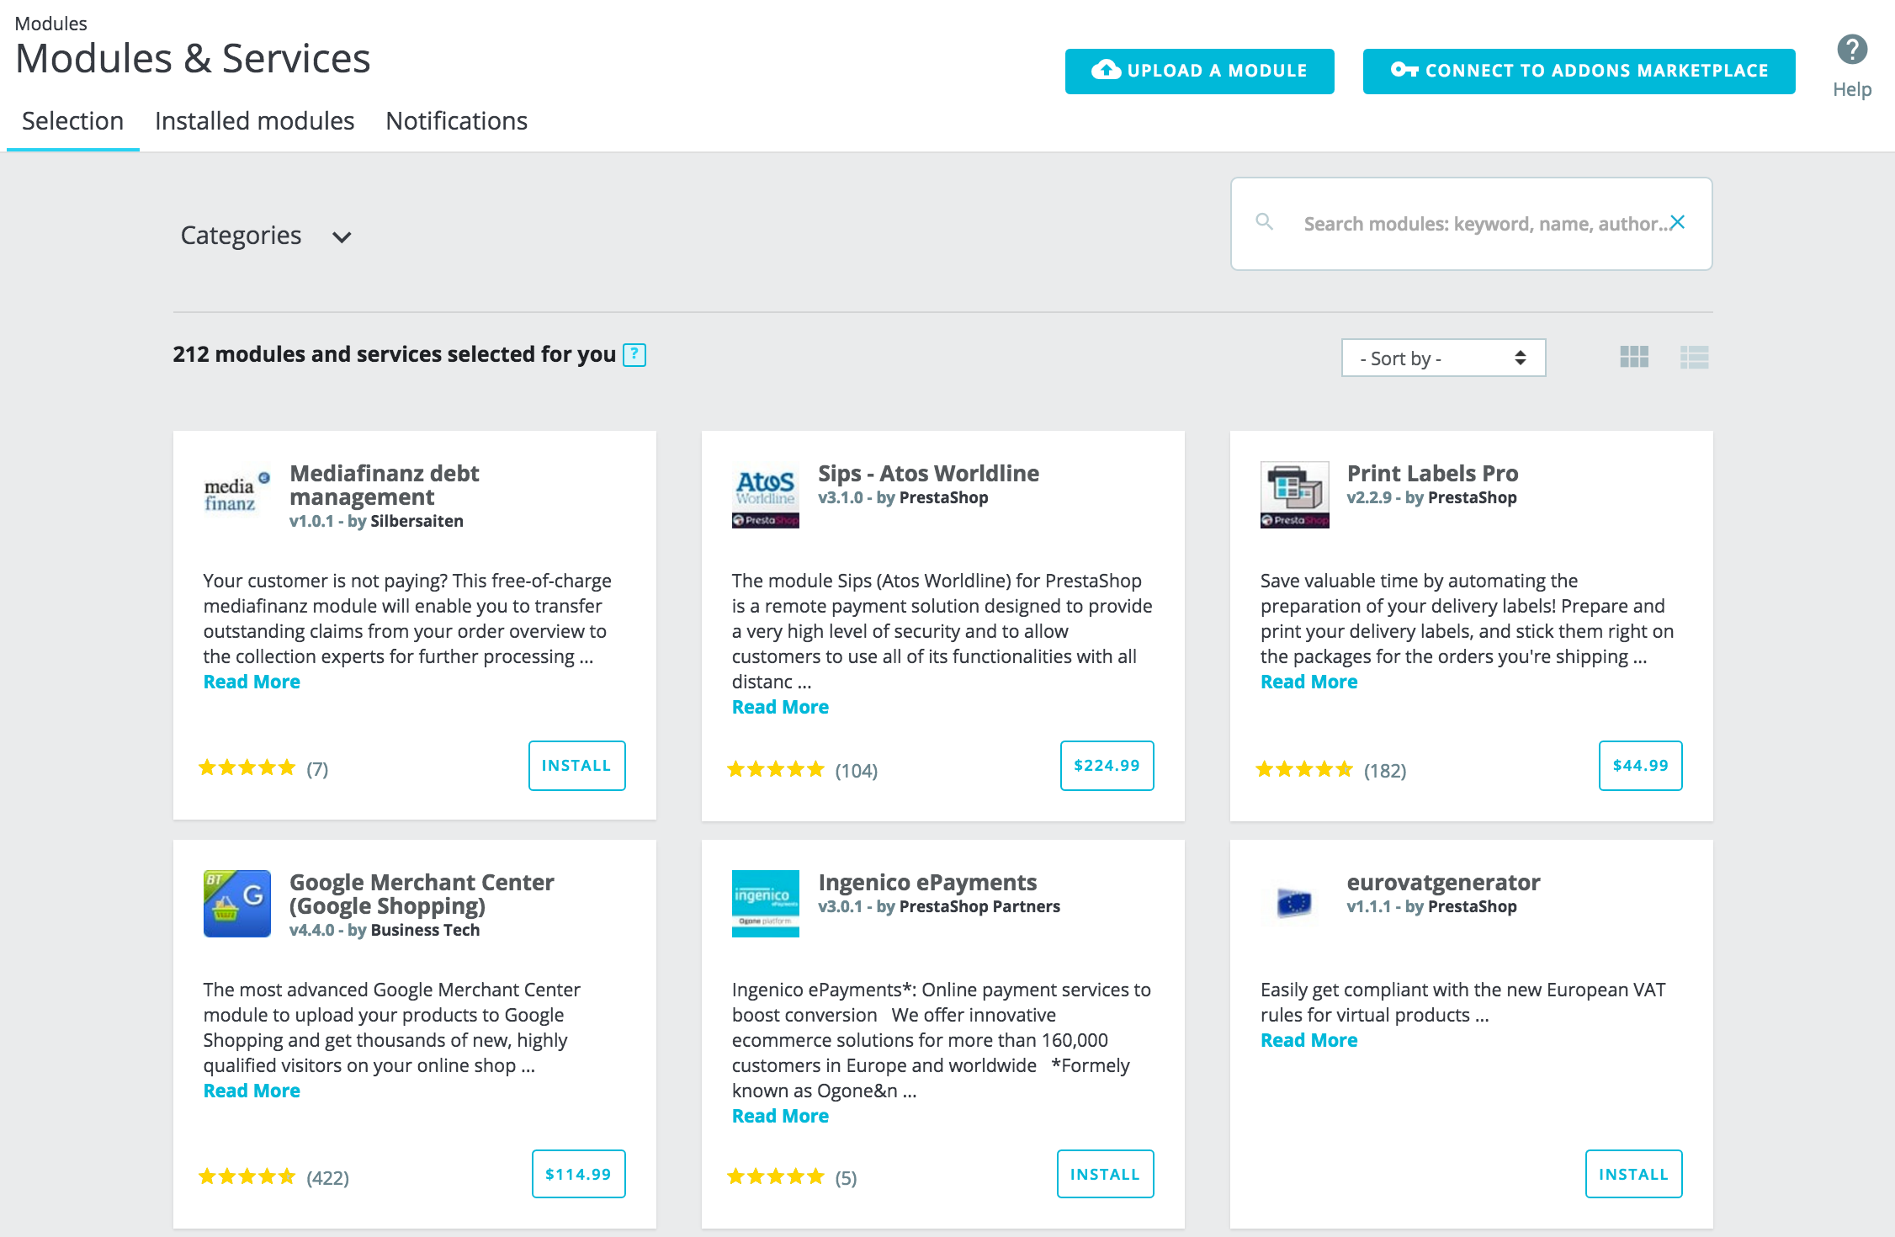Read More about Google Merchant Center
This screenshot has width=1895, height=1237.
click(x=252, y=1091)
